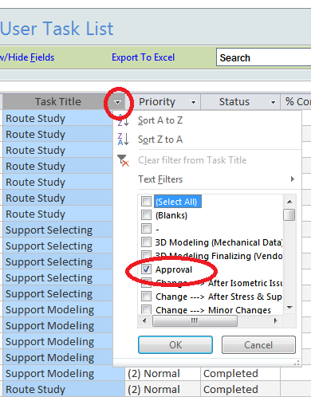Click the clear filter funnel icon
Screen dimensions: 311x397
[x=123, y=160]
